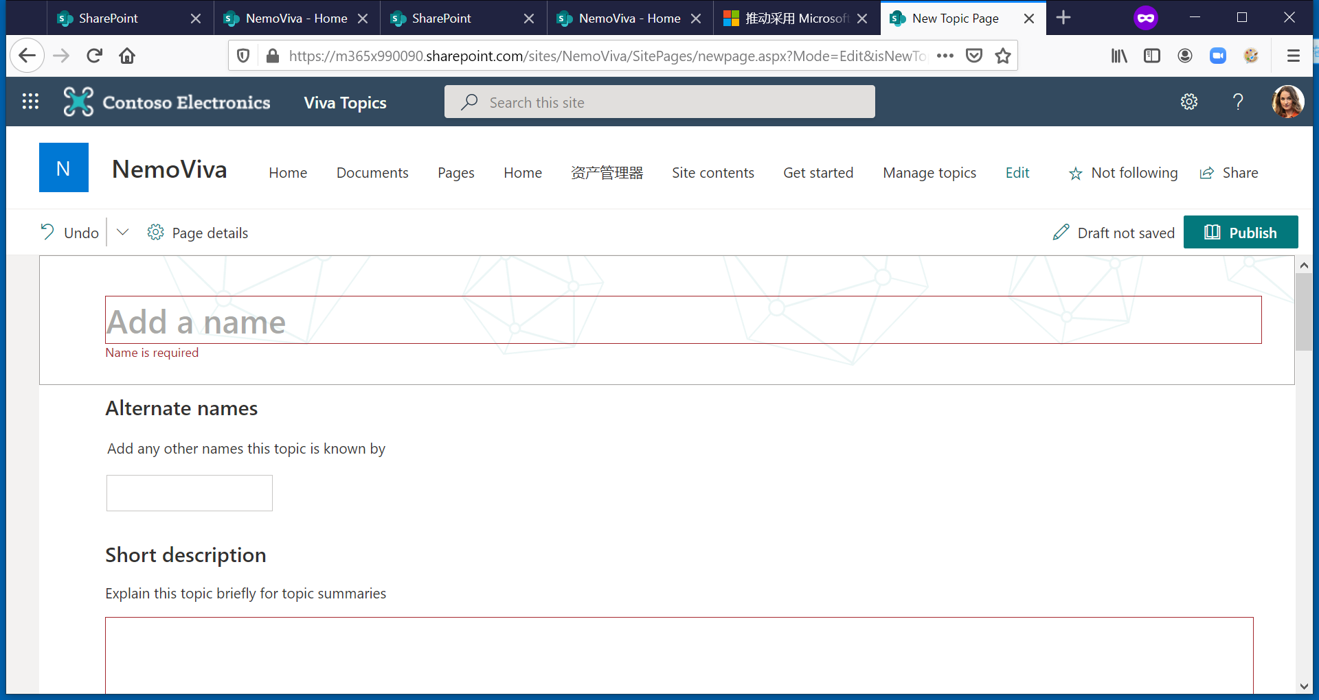Viewport: 1319px width, 700px height.
Task: Open the app launcher waffle icon
Action: coord(30,102)
